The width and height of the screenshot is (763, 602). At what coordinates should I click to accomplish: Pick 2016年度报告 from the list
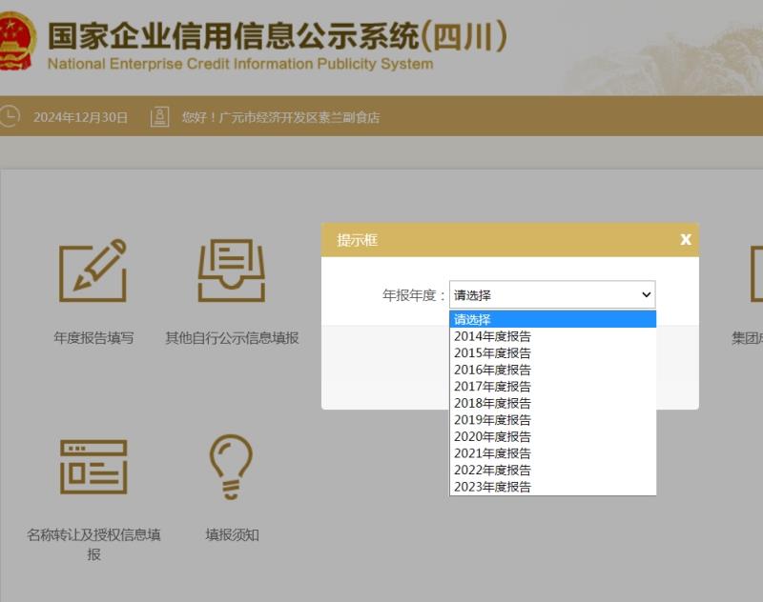point(493,370)
